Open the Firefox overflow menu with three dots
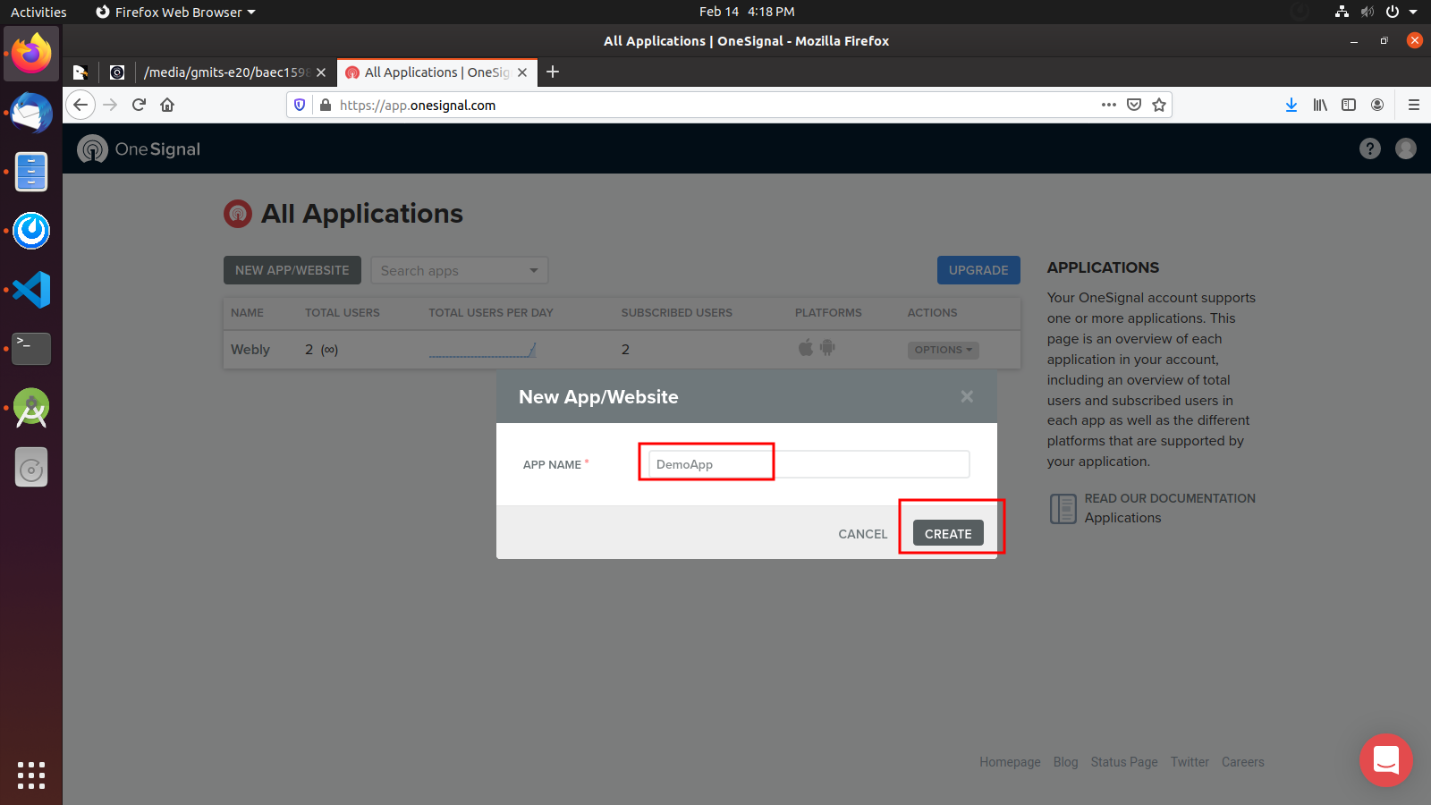Viewport: 1431px width, 805px height. coord(1108,105)
